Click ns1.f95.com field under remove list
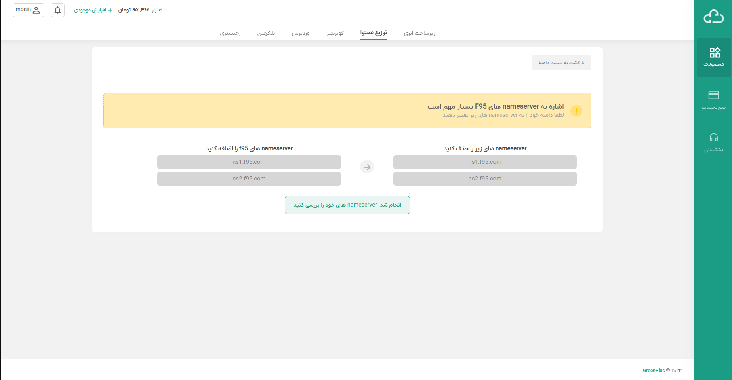 tap(484, 162)
